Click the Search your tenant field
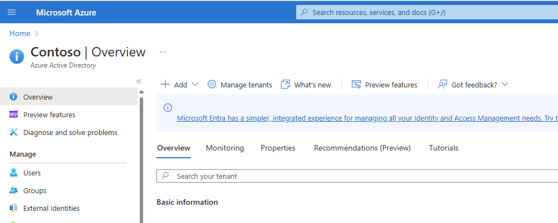 point(357,176)
